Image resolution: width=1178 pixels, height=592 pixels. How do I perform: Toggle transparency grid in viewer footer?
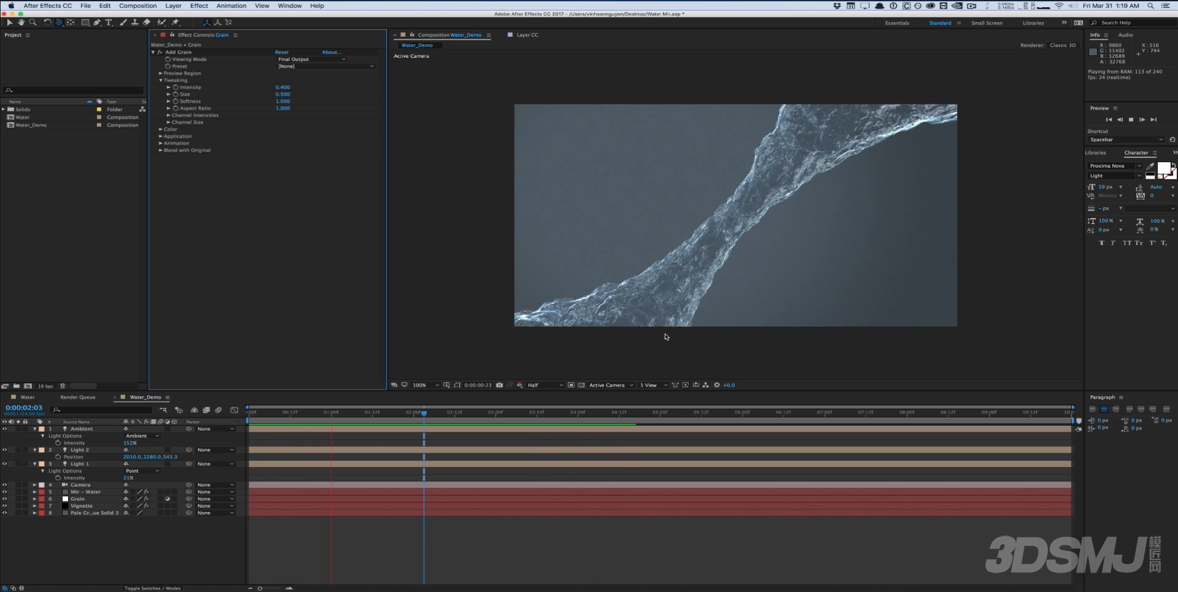tap(581, 385)
